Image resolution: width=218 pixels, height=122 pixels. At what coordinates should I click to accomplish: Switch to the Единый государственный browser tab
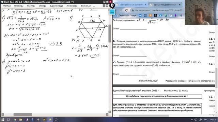coord(165,5)
